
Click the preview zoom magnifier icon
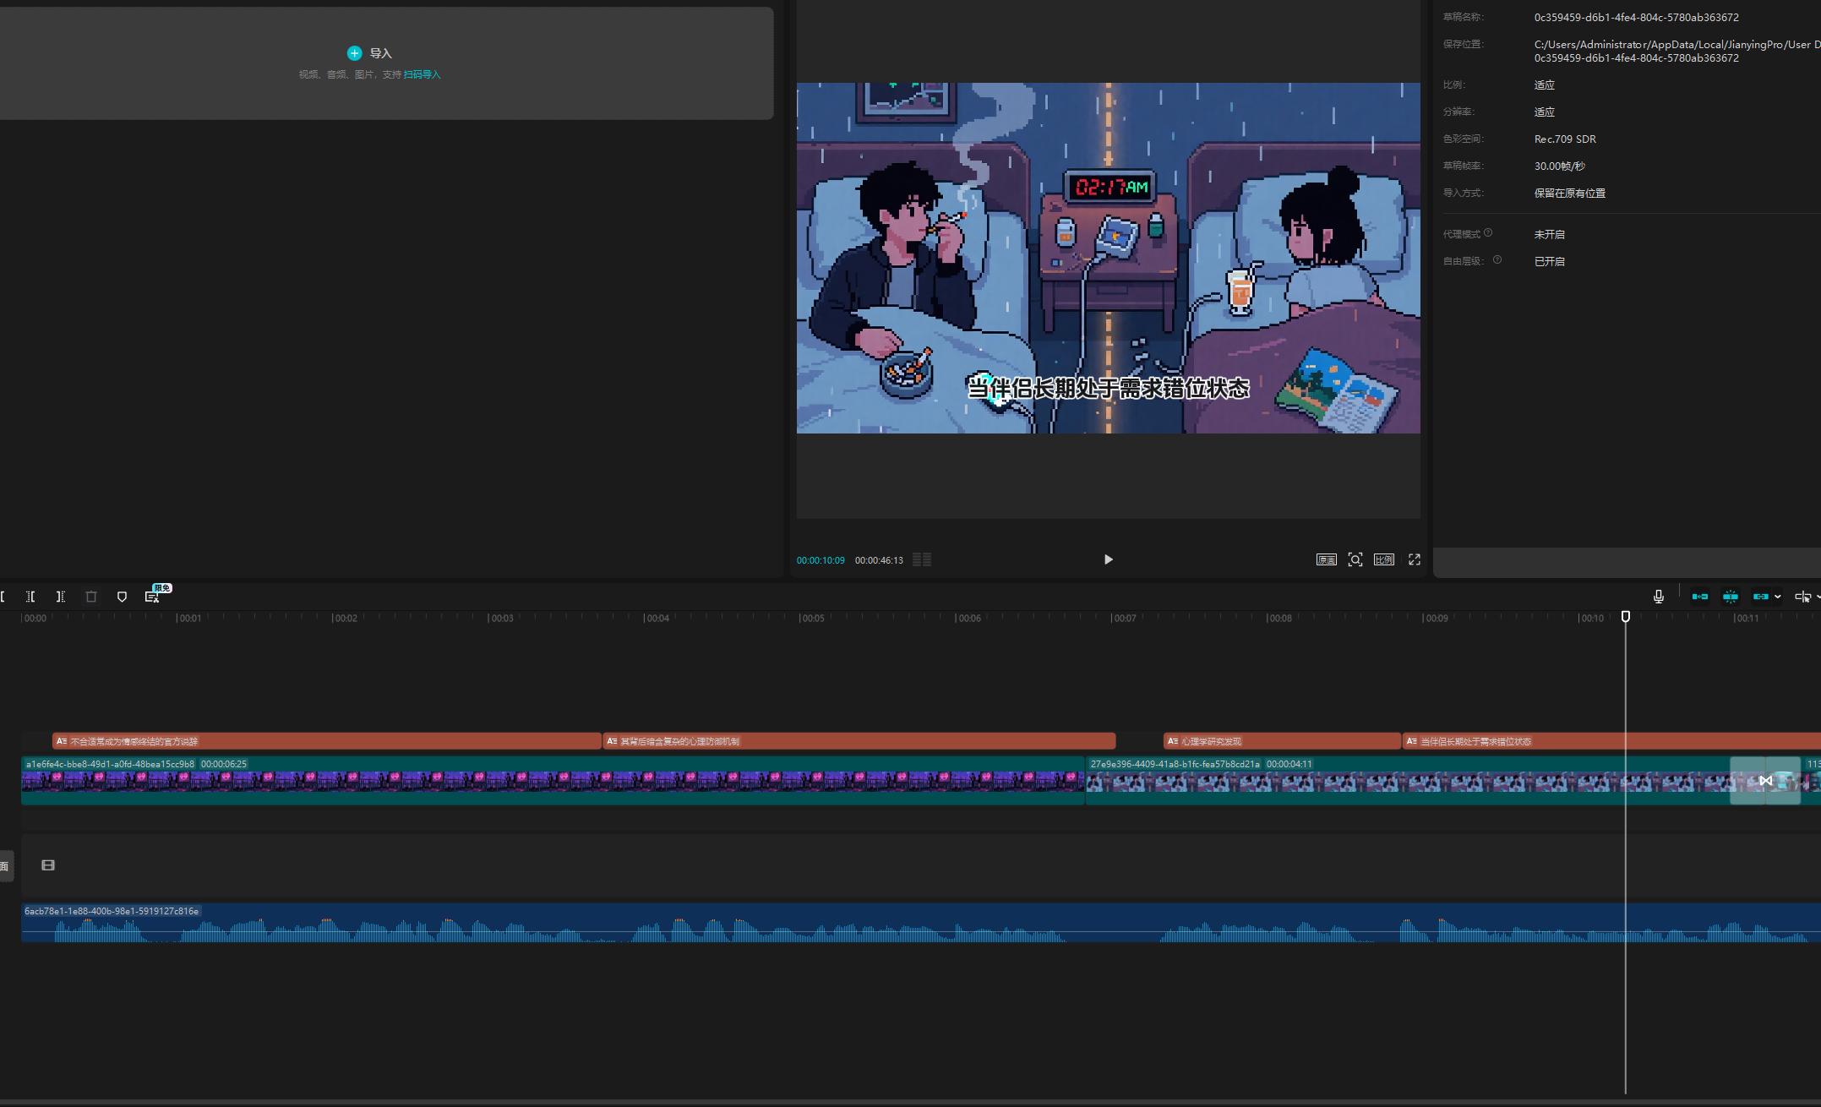pos(1355,559)
